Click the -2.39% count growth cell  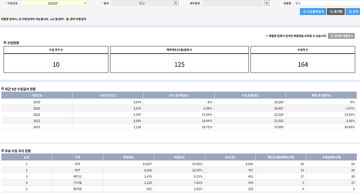[179, 108]
